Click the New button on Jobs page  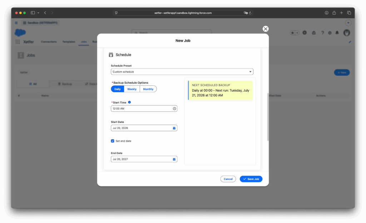pos(342,73)
